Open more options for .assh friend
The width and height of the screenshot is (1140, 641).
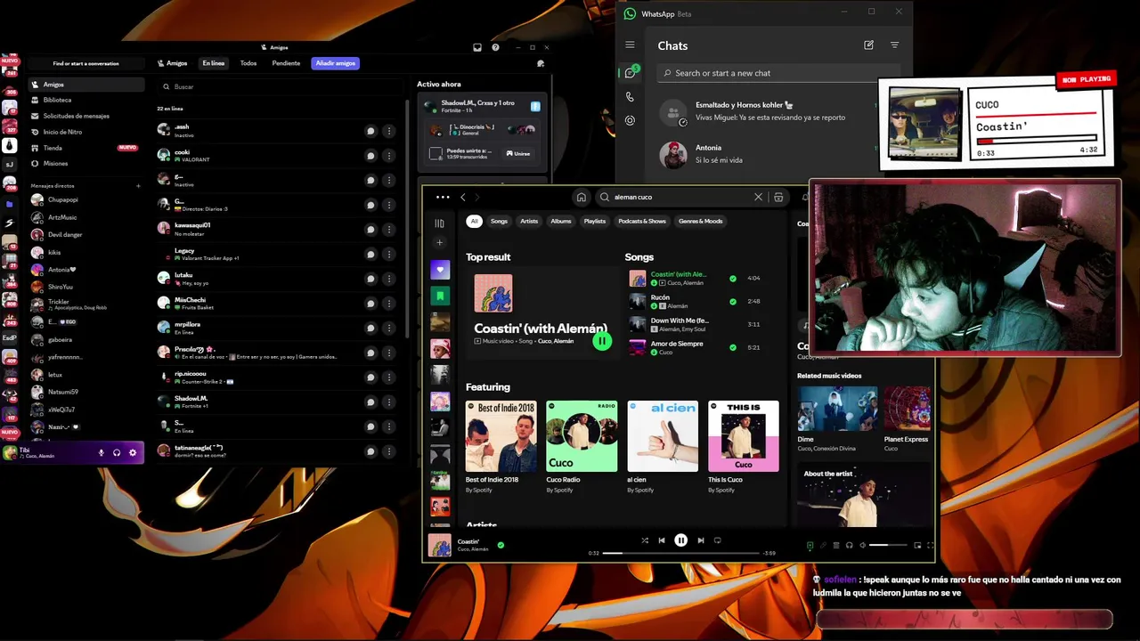tap(388, 131)
